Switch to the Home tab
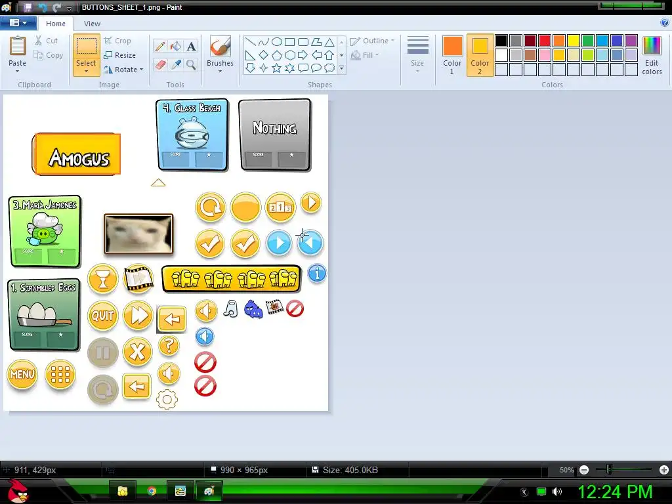 pos(56,24)
